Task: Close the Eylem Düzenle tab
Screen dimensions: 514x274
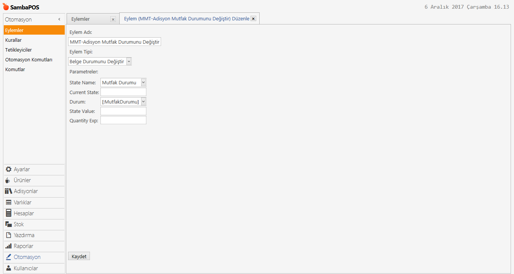Action: tap(253, 19)
